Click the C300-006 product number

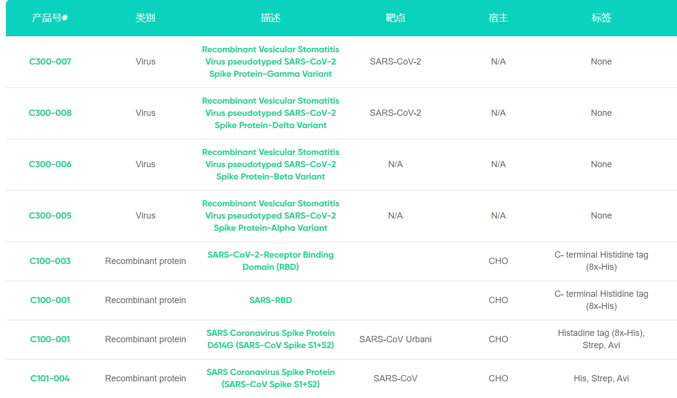coord(50,164)
